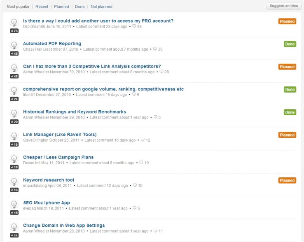Screen dimensions: 304x242
Task: Click lightbulb icon beside Link Manager idea
Action: pos(14,136)
